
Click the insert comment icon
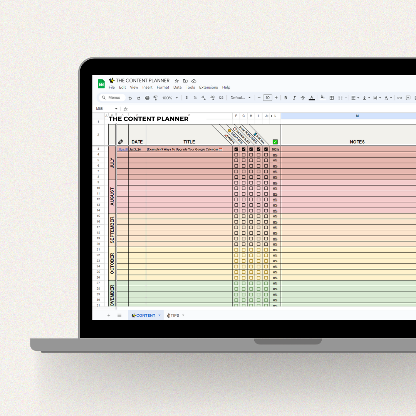click(x=408, y=98)
